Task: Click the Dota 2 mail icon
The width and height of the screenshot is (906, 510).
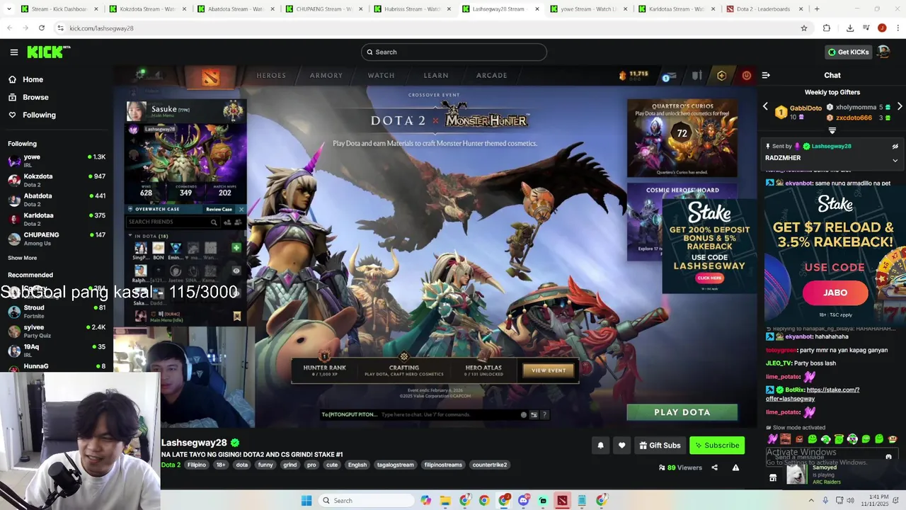Action: (670, 75)
